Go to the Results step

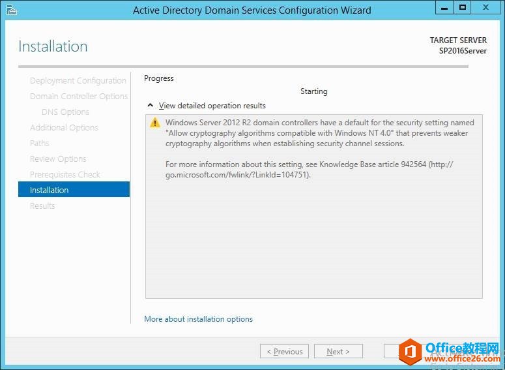click(x=42, y=206)
